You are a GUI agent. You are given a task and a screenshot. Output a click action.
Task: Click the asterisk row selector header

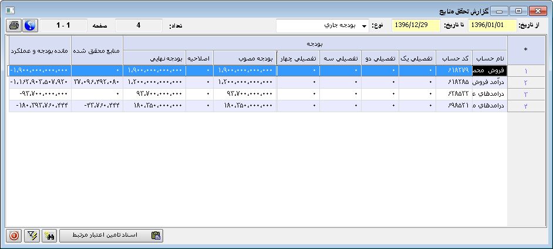pyautogui.click(x=526, y=51)
